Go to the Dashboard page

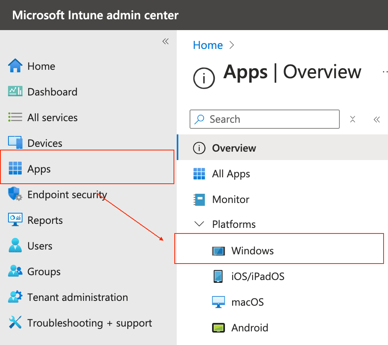click(52, 91)
